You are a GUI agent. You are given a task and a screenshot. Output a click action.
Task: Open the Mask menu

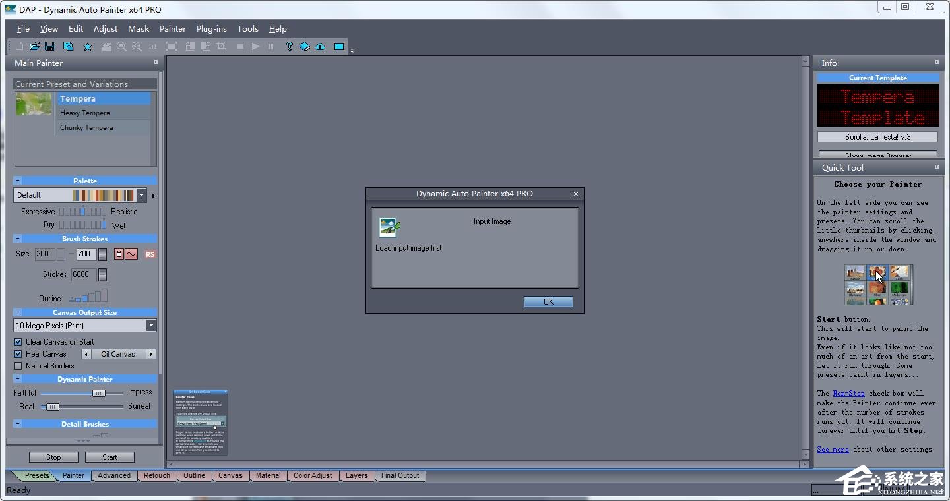pos(139,28)
